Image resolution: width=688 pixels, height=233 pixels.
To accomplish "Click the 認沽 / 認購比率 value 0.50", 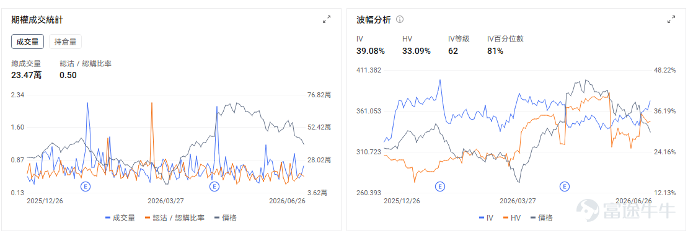I will tap(68, 75).
